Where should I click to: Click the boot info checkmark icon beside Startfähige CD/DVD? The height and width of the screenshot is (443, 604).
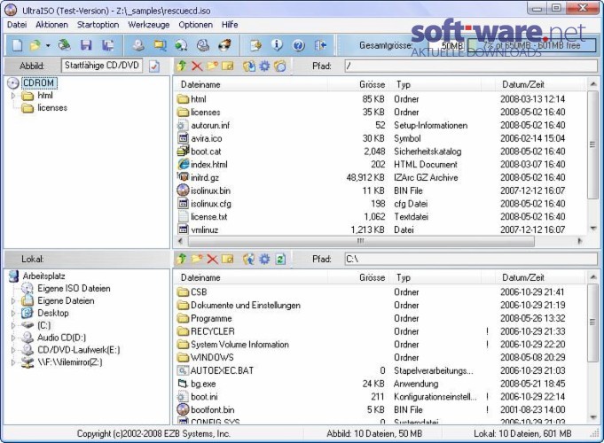coord(154,66)
